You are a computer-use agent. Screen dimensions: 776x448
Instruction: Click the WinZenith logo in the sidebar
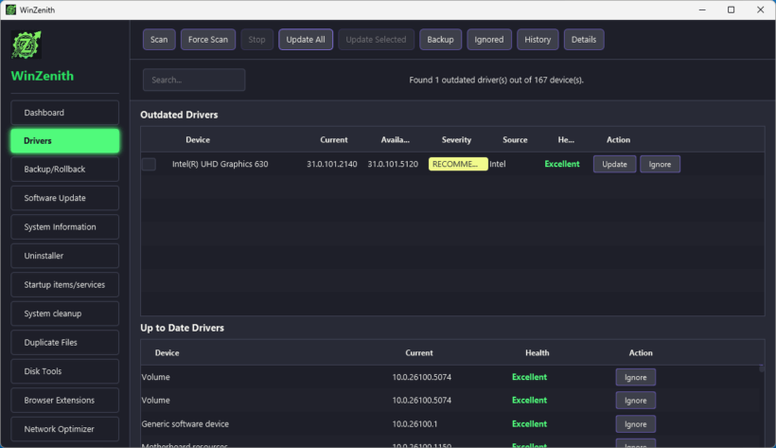point(26,45)
